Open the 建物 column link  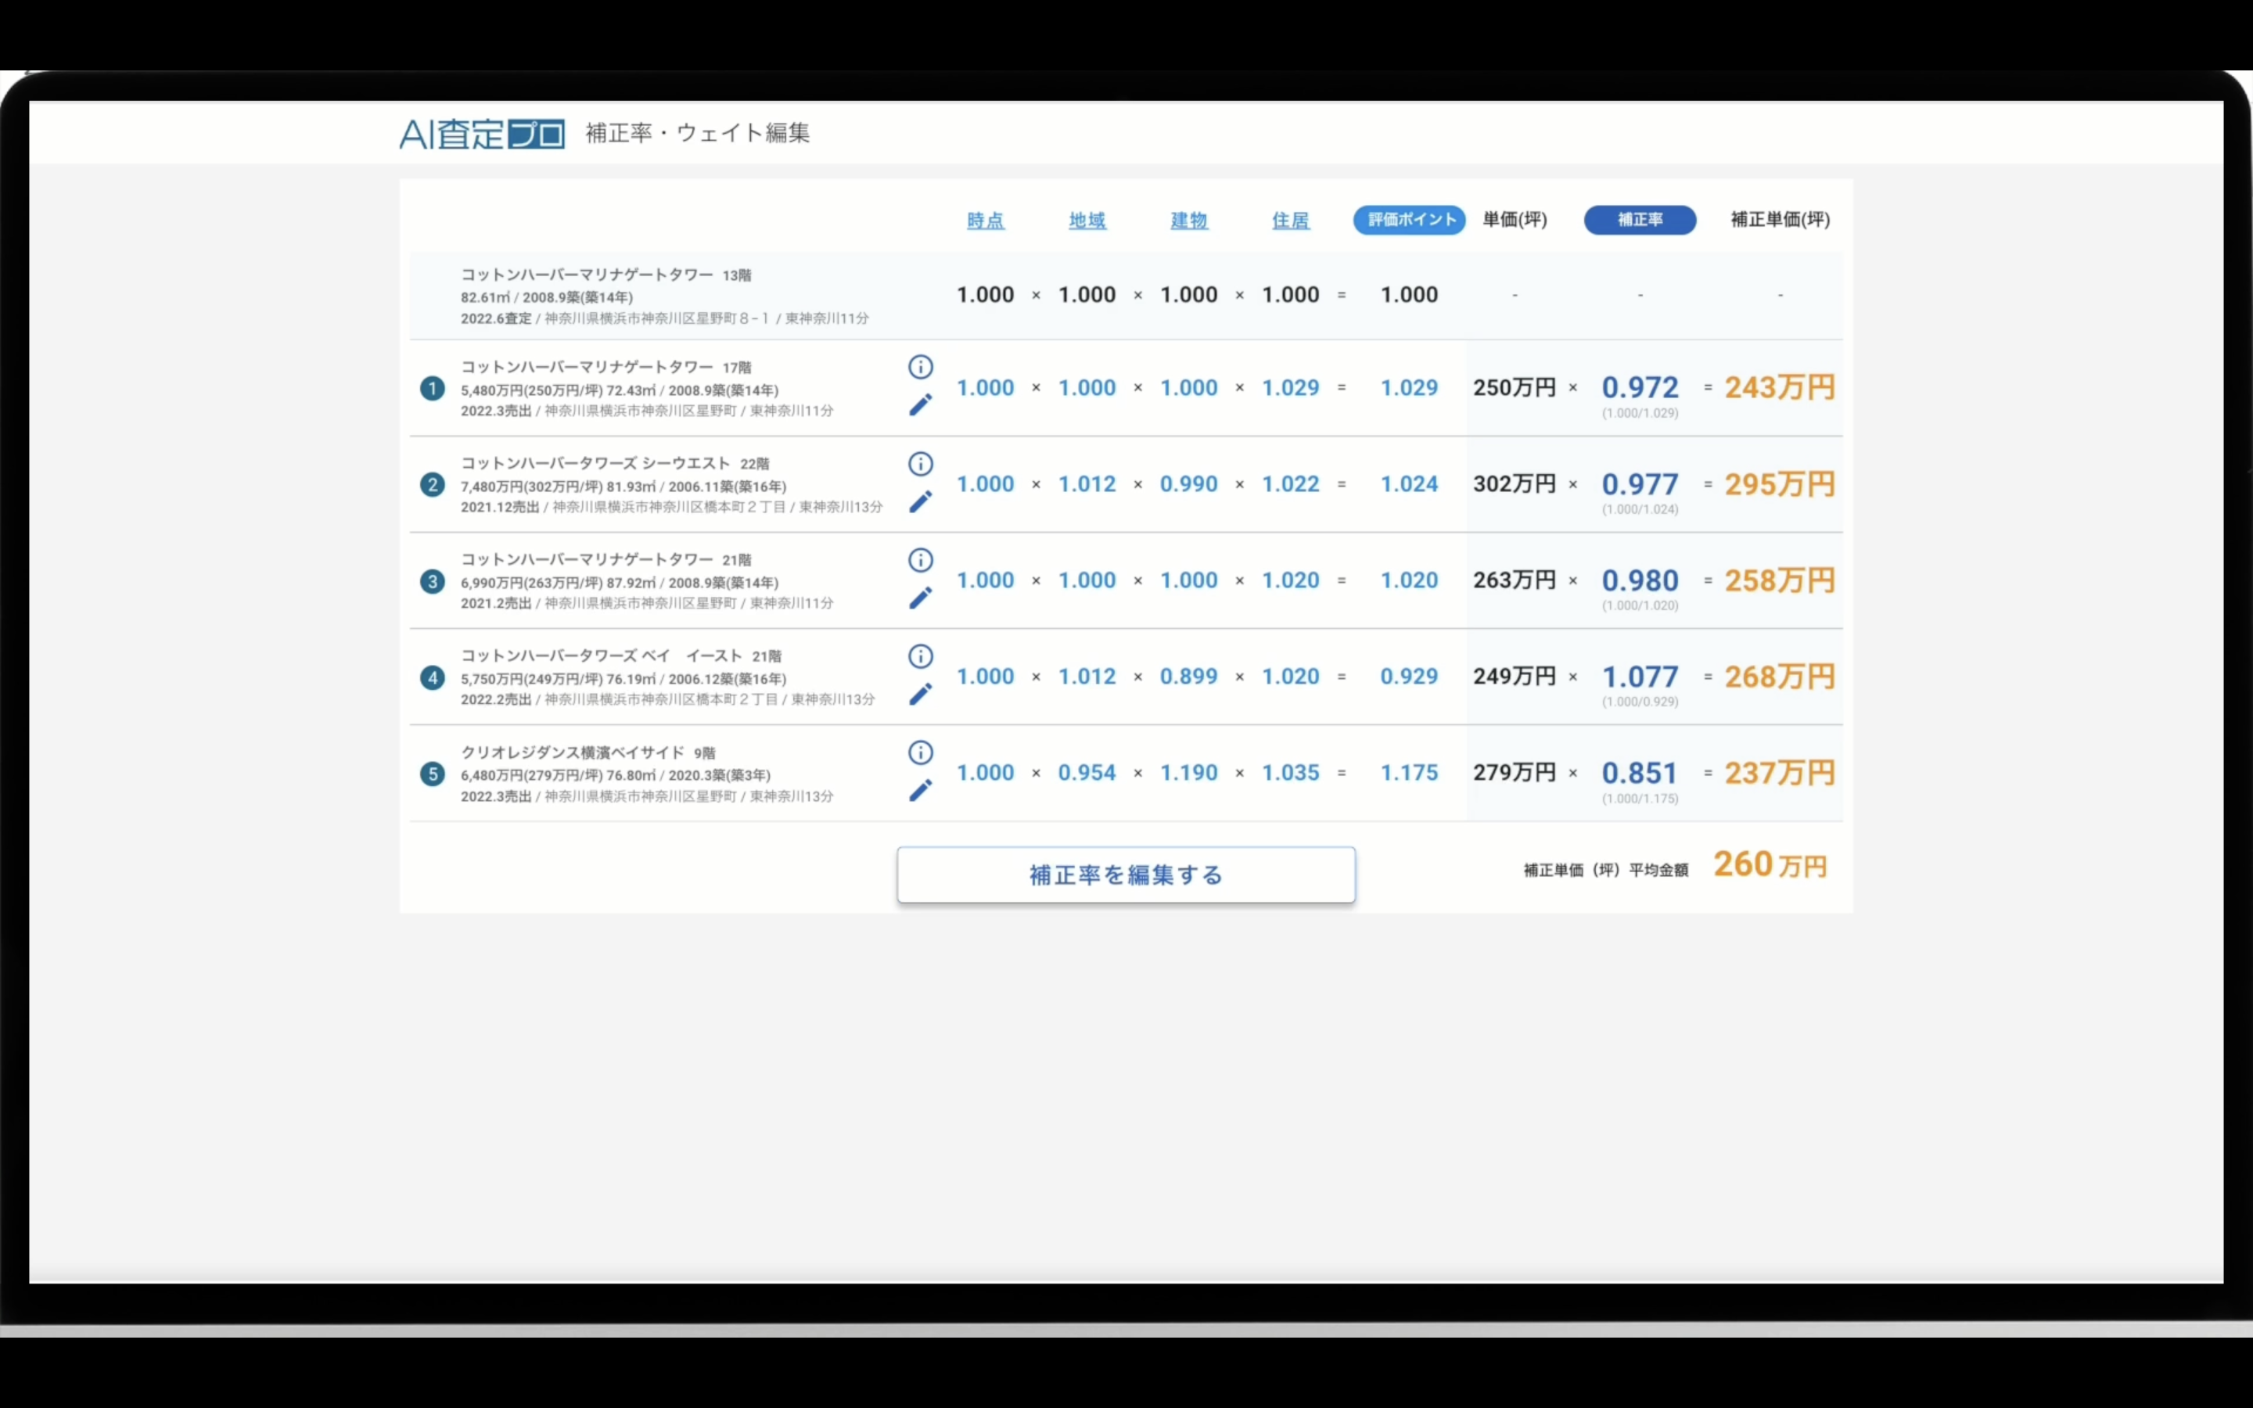point(1189,221)
